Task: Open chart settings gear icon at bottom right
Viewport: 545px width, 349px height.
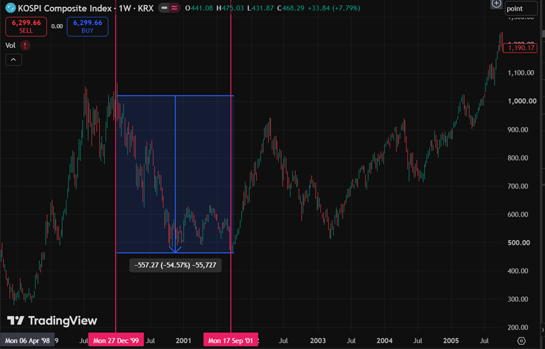Action: 521,340
